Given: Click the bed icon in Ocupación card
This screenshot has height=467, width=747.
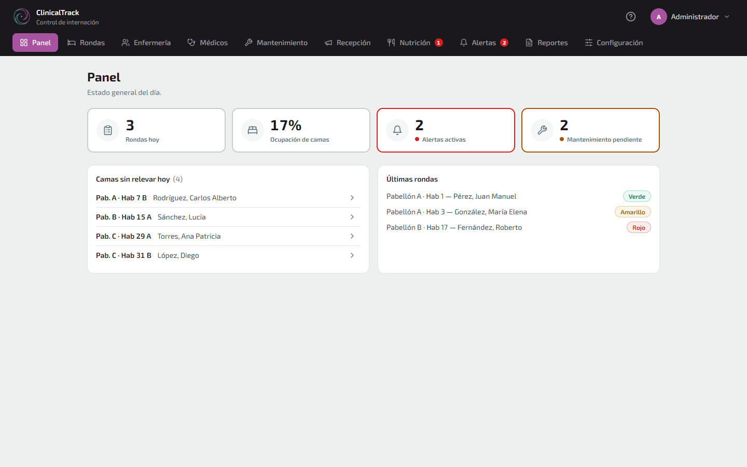Looking at the screenshot, I should pyautogui.click(x=253, y=130).
